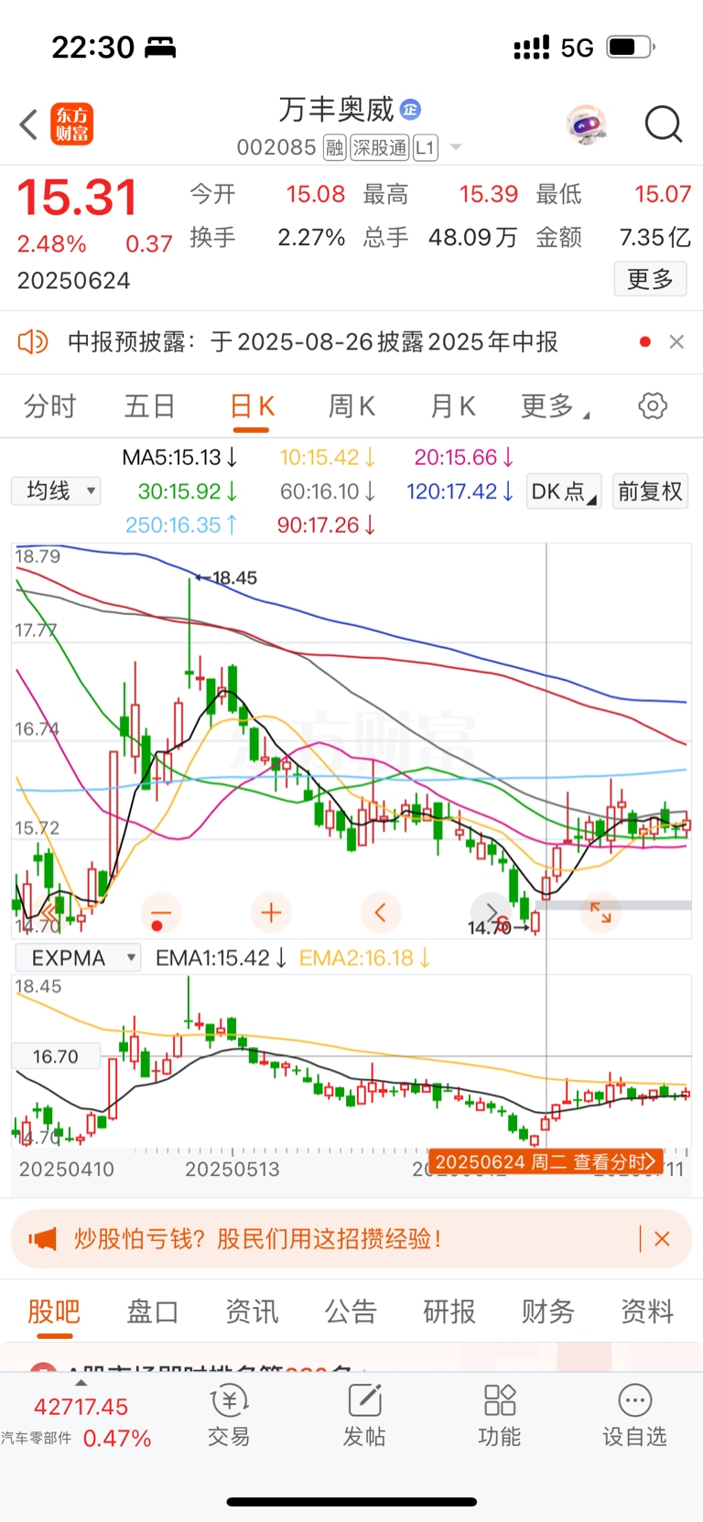Tap the 15.31 current price

click(78, 198)
